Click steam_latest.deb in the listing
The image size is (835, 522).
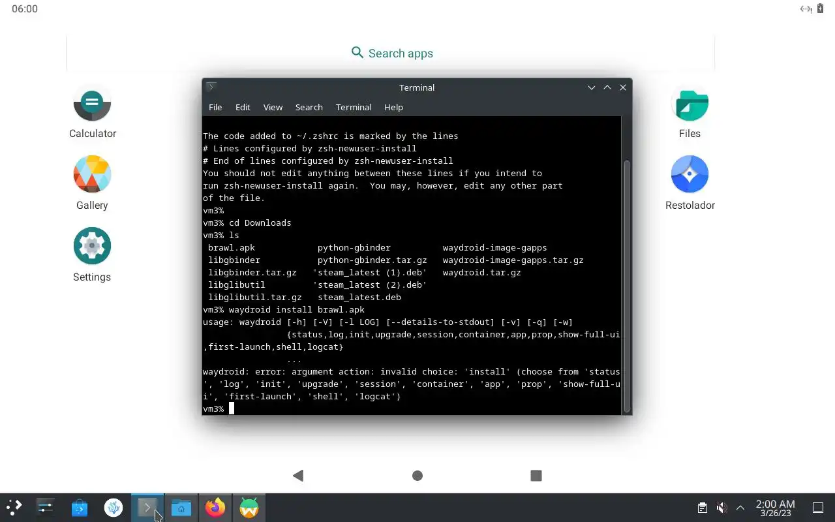tap(359, 297)
